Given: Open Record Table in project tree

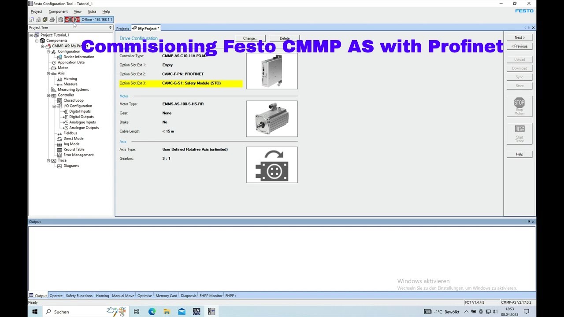Looking at the screenshot, I should coord(74,149).
